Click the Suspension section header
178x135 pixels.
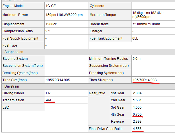[x=14, y=52]
